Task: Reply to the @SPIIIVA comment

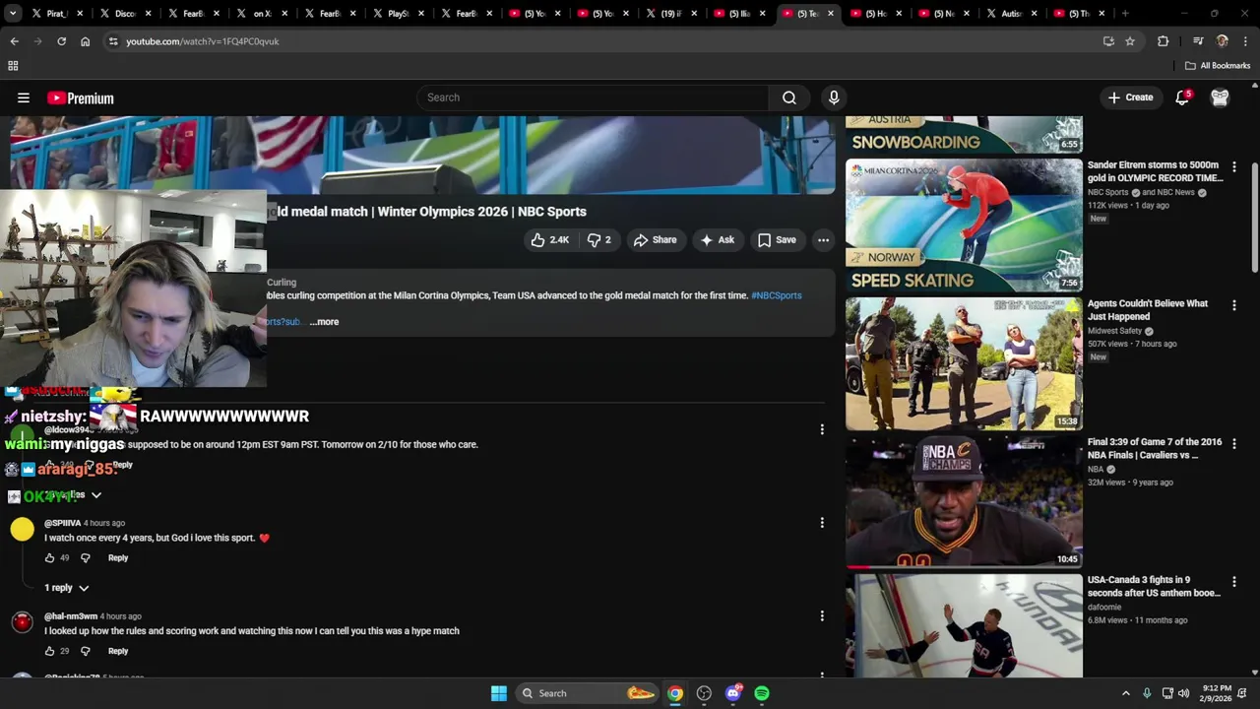Action: point(118,557)
